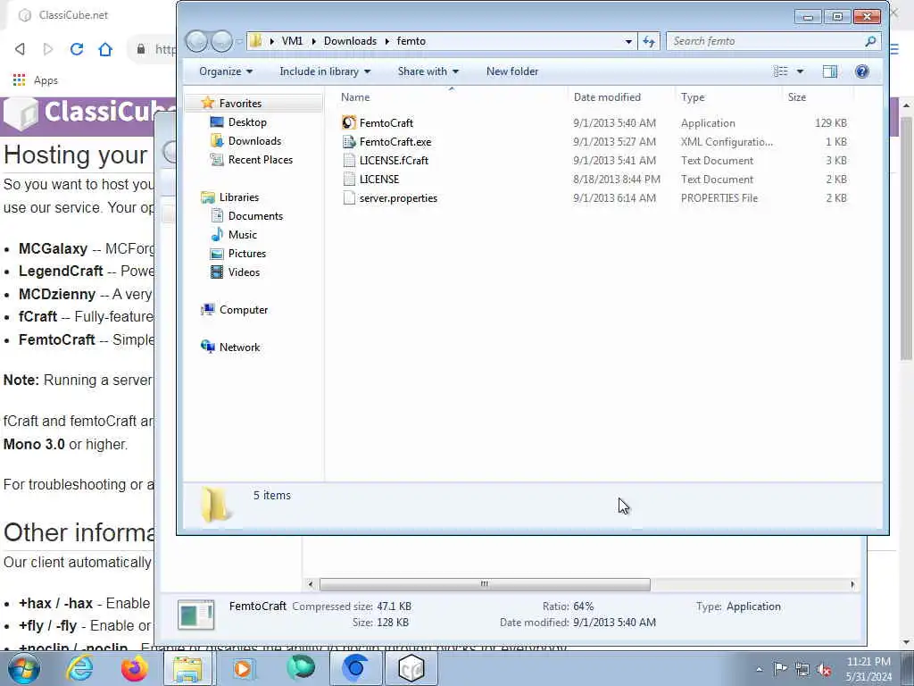Click the right arrow of the horizontal scrollbar

852,584
